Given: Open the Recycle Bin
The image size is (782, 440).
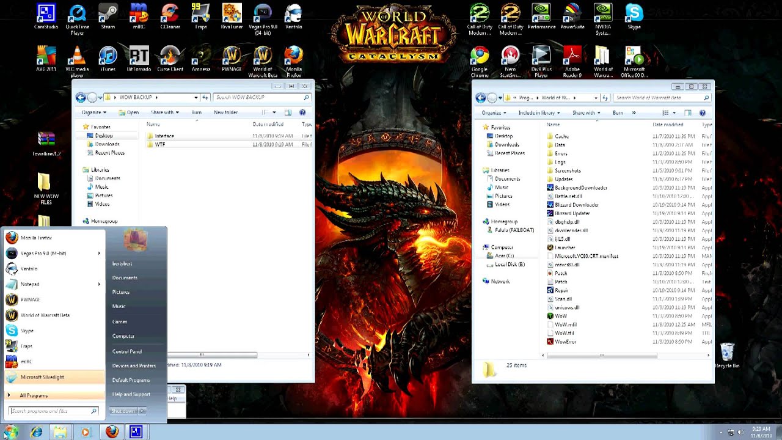Looking at the screenshot, I should (727, 355).
